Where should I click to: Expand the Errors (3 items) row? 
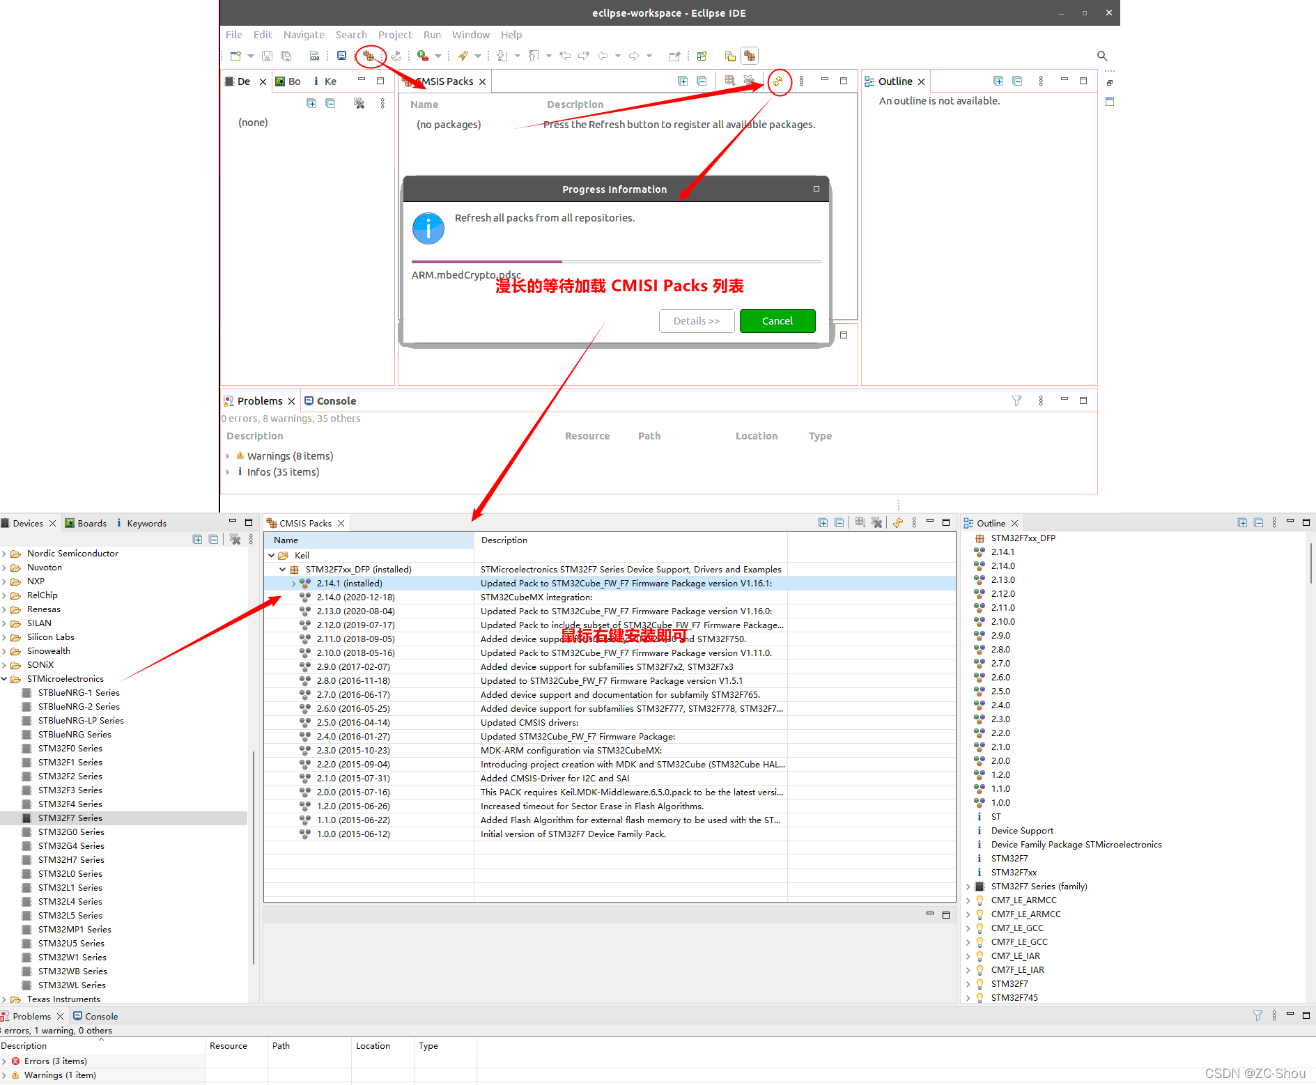[4, 1061]
